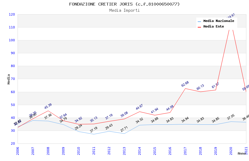Click the 44.67 data label

tap(139, 107)
